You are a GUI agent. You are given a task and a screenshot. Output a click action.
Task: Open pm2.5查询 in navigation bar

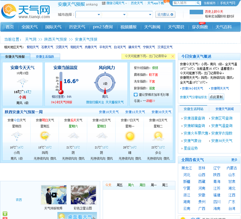coord(103,27)
